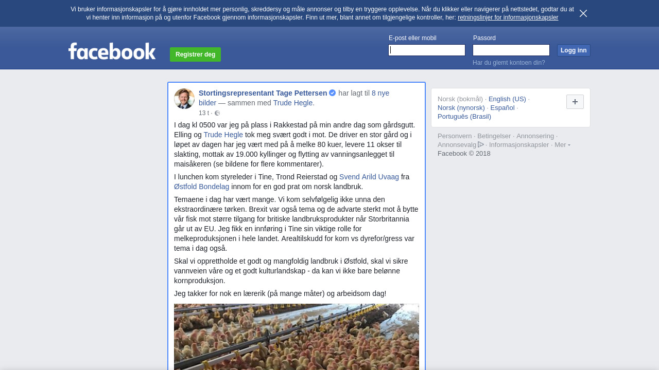Click the Logg inn button
This screenshot has width=659, height=370.
574,50
